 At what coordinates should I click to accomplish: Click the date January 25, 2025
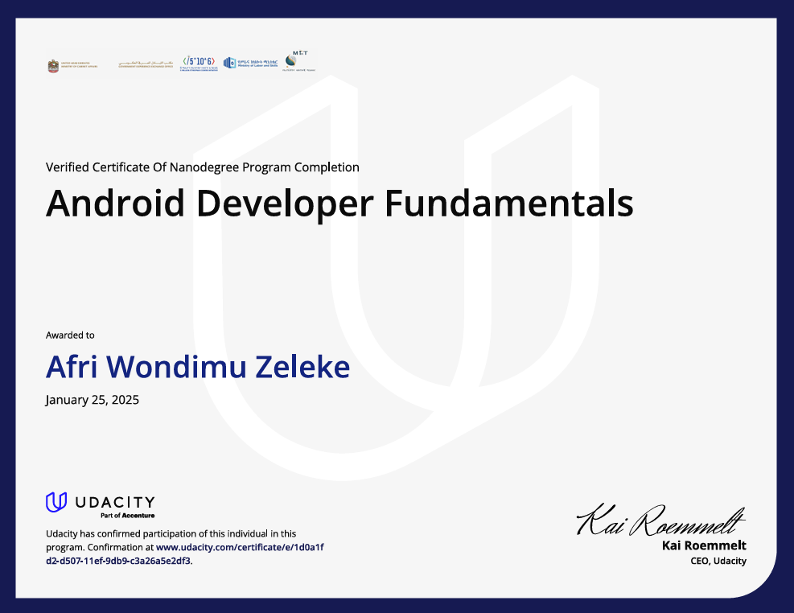pyautogui.click(x=93, y=400)
